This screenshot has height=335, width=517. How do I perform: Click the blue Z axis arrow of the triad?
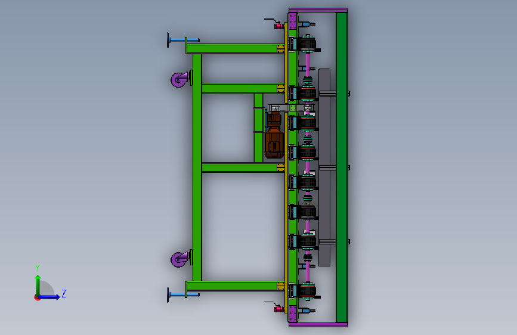click(x=49, y=297)
